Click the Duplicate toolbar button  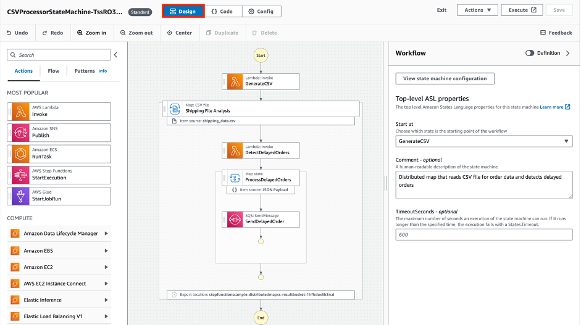222,33
